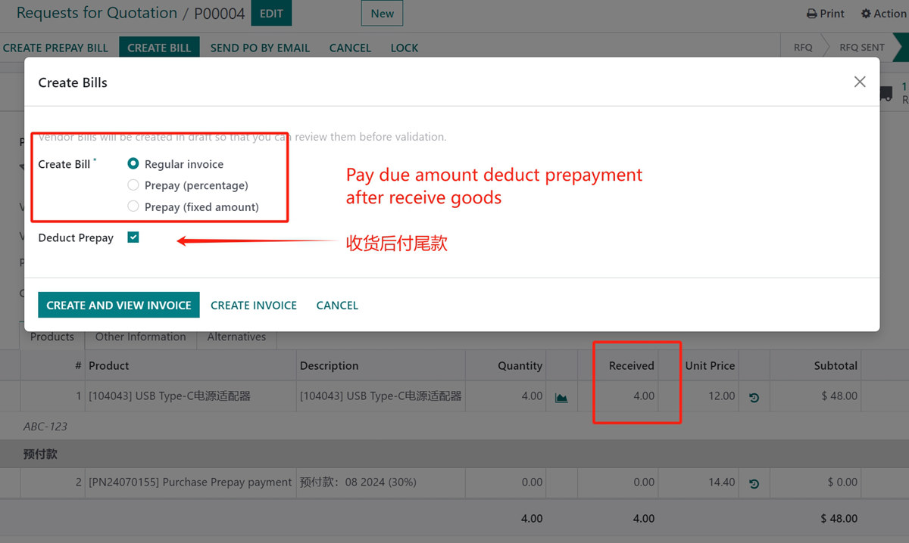Click the receipt truck icon

[885, 94]
